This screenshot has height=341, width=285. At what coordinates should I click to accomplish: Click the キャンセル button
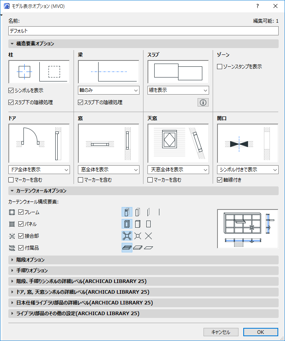coord(221,332)
